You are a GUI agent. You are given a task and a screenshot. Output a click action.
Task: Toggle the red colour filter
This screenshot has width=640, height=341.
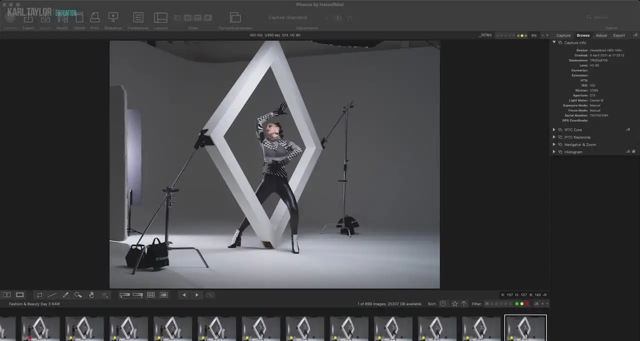click(527, 304)
